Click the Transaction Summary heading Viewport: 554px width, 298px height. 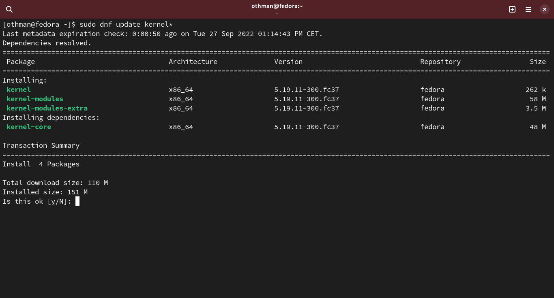[x=41, y=145]
